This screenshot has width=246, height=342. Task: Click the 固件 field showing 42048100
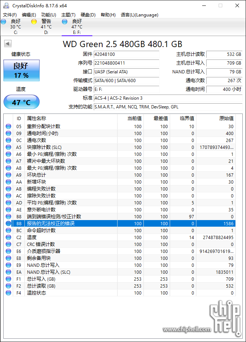[x=127, y=54]
